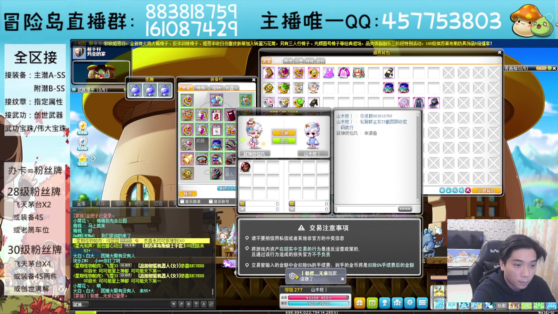Click the ENTER button in trade chat

tap(405, 209)
